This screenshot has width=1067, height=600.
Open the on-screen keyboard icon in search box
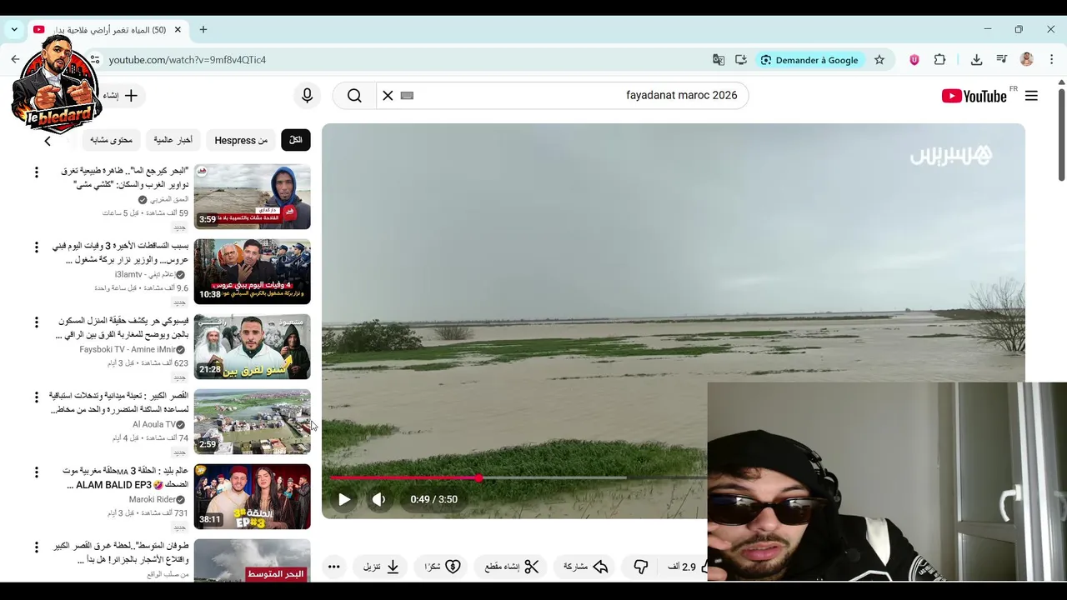tap(407, 96)
